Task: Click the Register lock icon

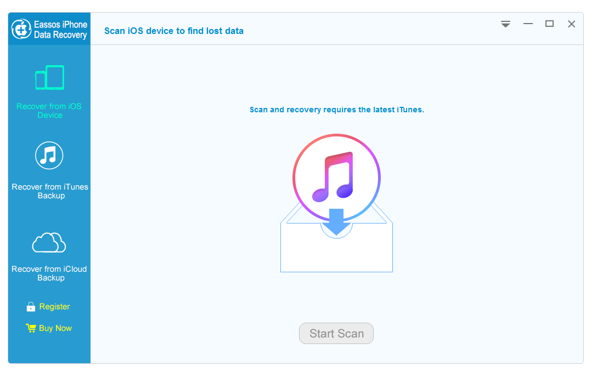Action: point(31,307)
